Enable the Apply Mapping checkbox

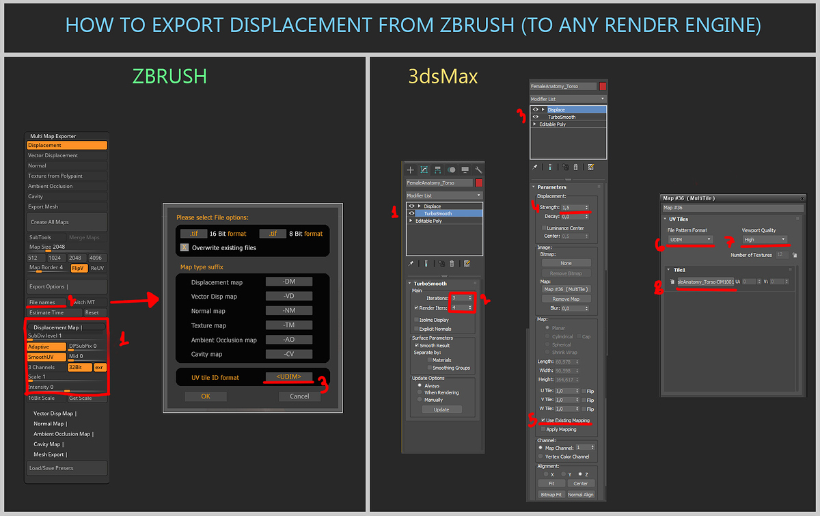coord(543,429)
